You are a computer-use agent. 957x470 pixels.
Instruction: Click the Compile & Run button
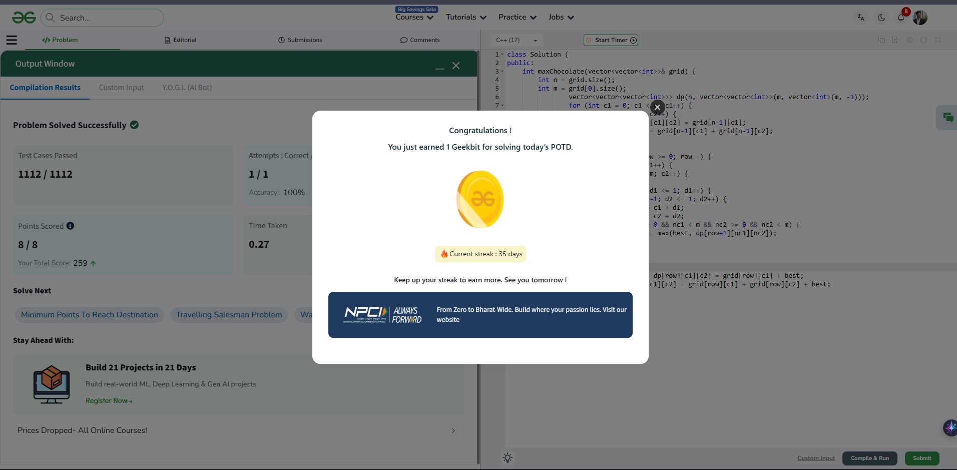870,458
